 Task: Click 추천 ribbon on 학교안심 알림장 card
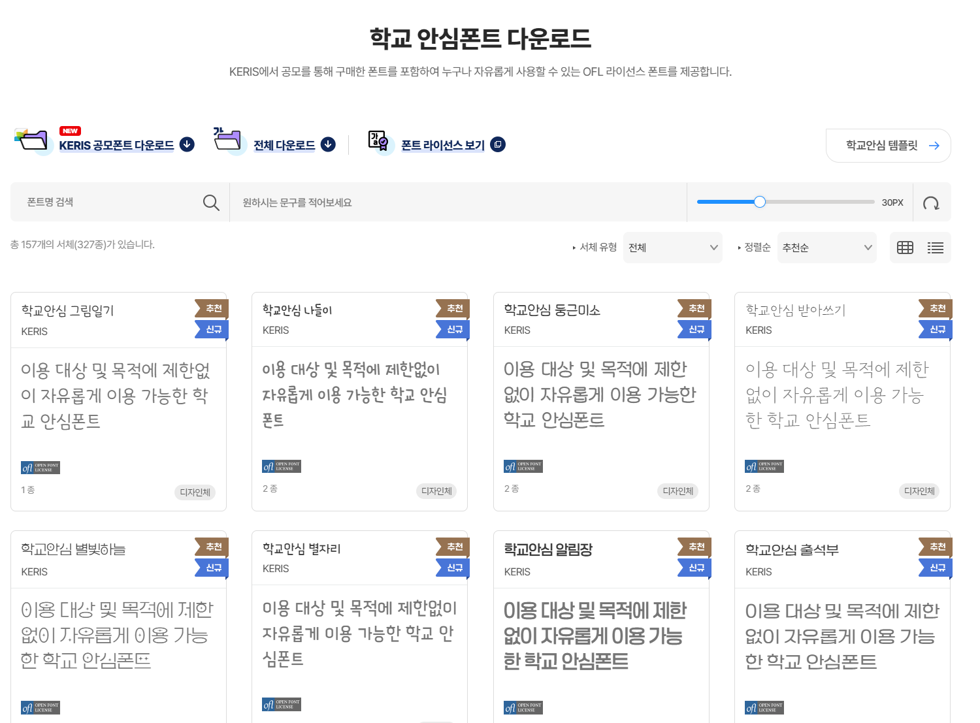(694, 547)
